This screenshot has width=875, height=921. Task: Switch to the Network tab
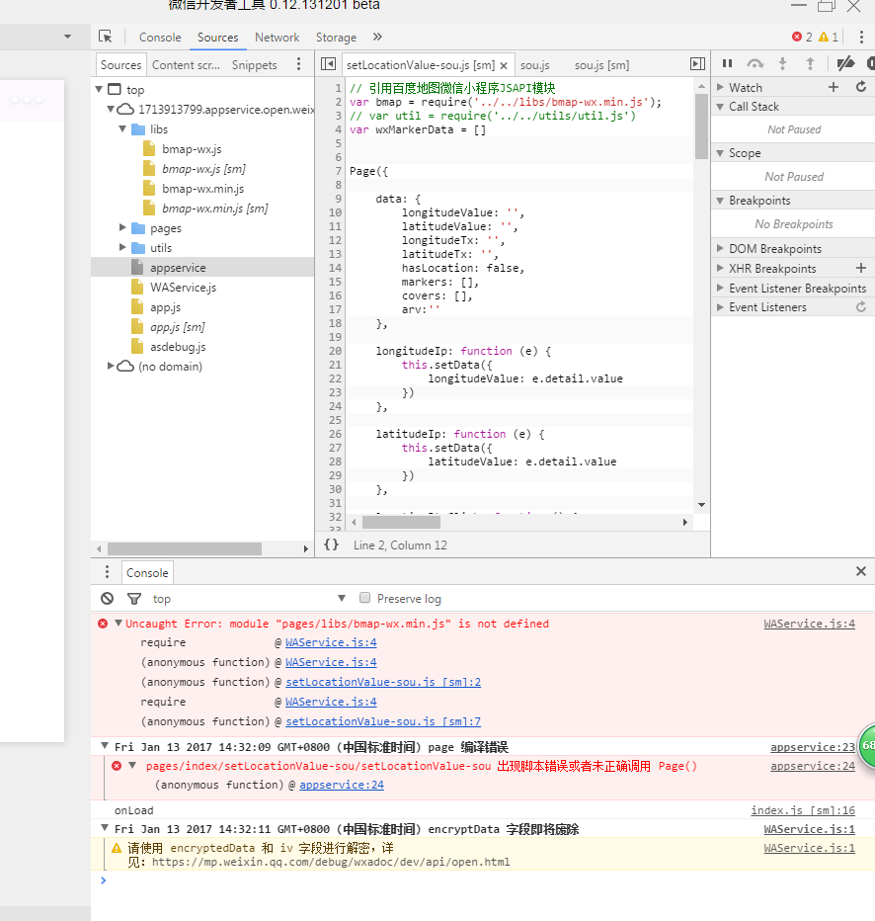277,38
